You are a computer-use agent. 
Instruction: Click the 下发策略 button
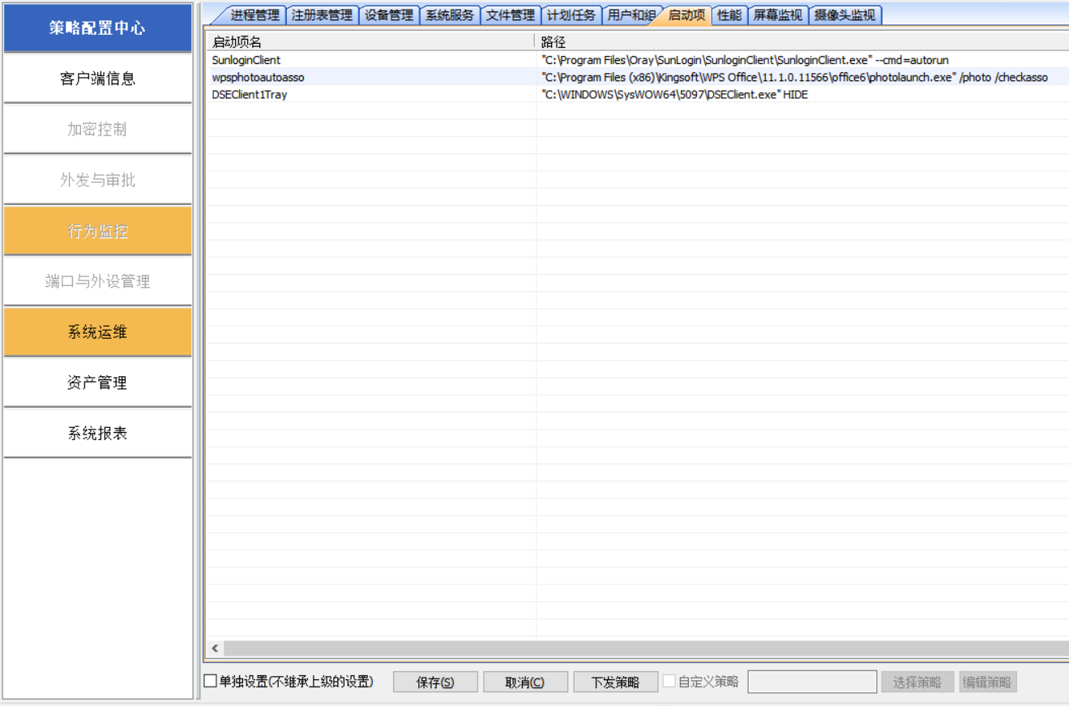coord(615,682)
